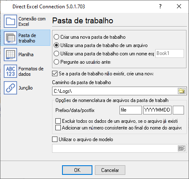Screen dimensions: 189x179
Task: Click the Prefixo/data/postfix label
Action: [x=75, y=110]
